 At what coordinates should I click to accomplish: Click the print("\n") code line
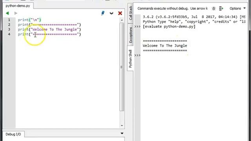[29, 20]
